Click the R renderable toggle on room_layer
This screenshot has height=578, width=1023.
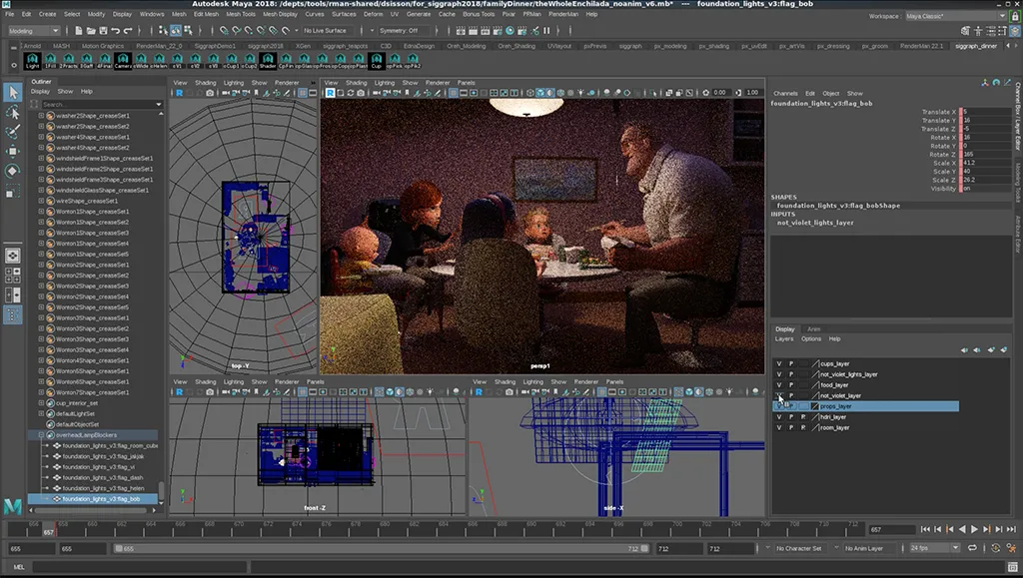click(804, 427)
